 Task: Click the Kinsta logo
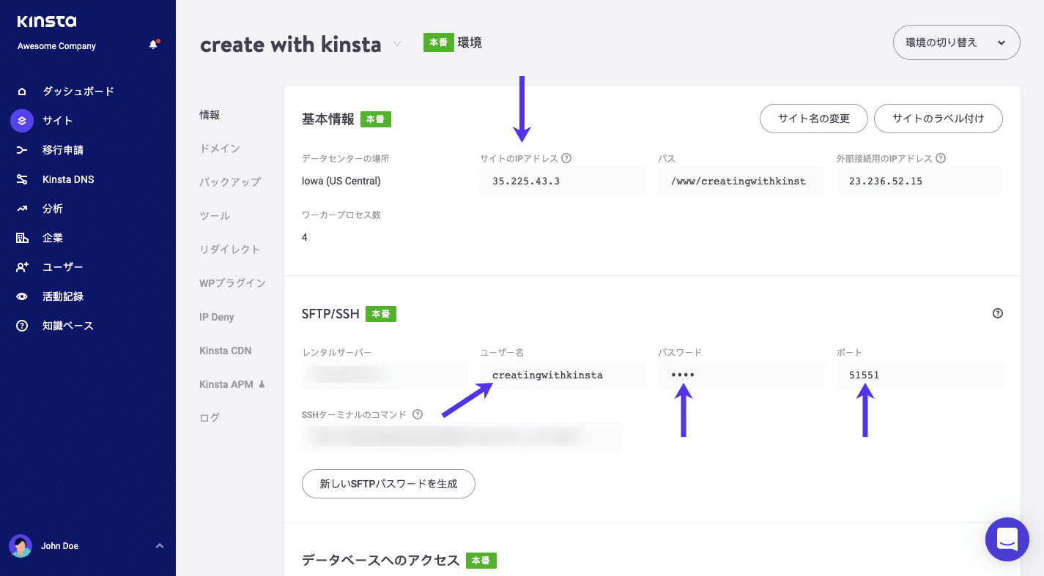pyautogui.click(x=47, y=22)
